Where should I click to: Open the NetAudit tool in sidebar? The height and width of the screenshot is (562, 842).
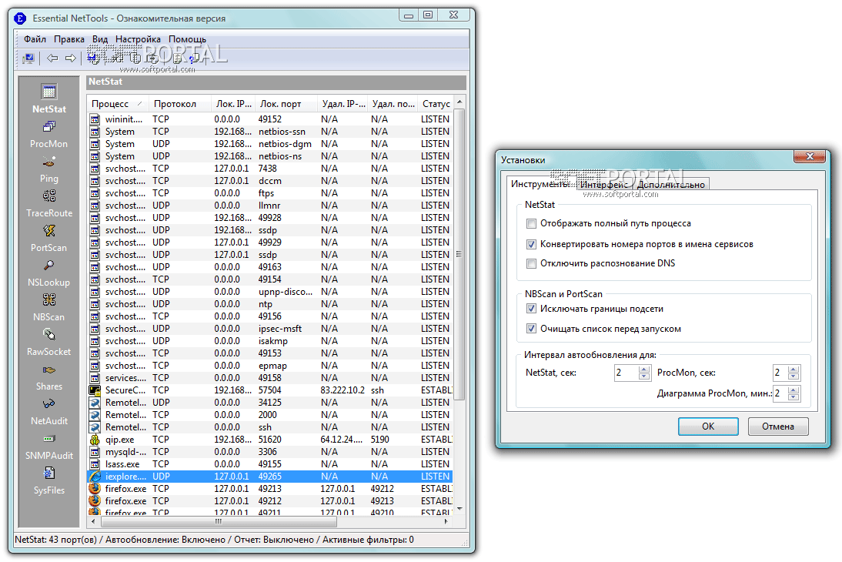48,412
